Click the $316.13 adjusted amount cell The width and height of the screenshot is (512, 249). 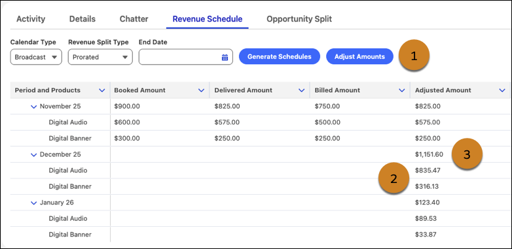[427, 186]
